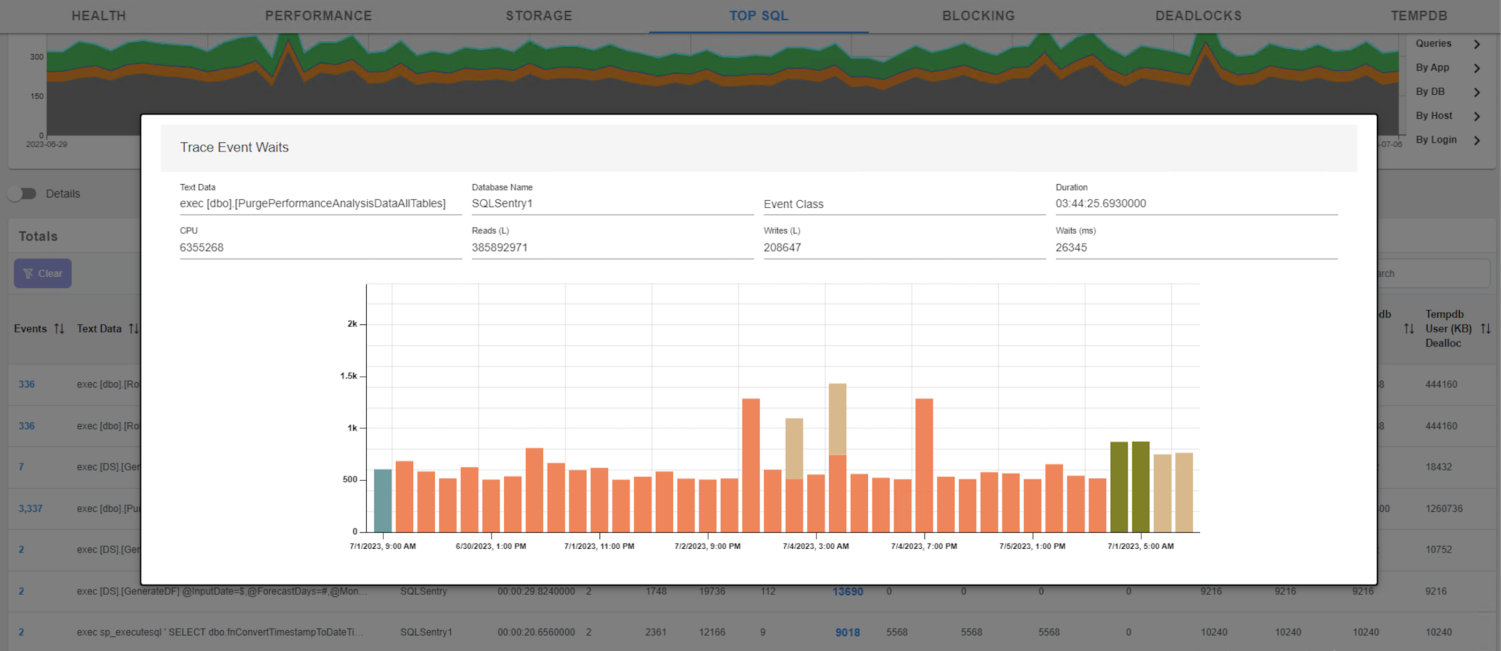Toggle the Details switch
The width and height of the screenshot is (1501, 651).
pyautogui.click(x=22, y=193)
